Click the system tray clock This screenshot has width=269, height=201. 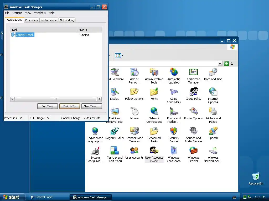(x=259, y=197)
